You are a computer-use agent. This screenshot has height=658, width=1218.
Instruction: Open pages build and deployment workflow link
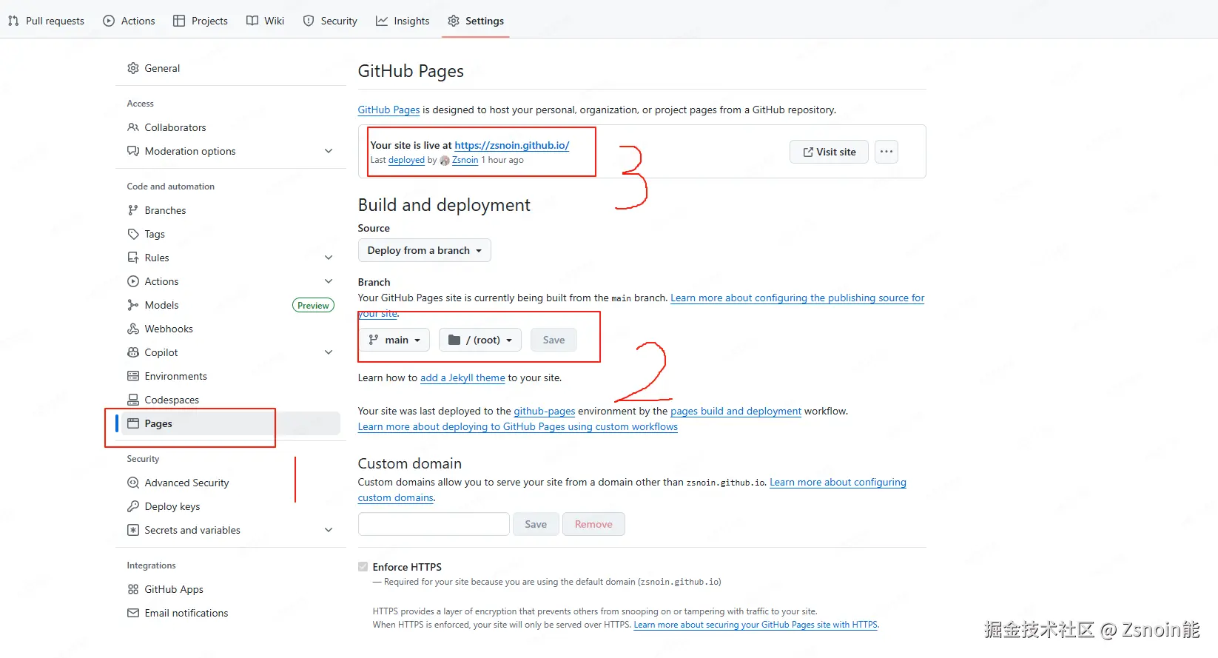(x=736, y=411)
